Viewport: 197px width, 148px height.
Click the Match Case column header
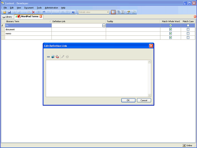coord(188,21)
